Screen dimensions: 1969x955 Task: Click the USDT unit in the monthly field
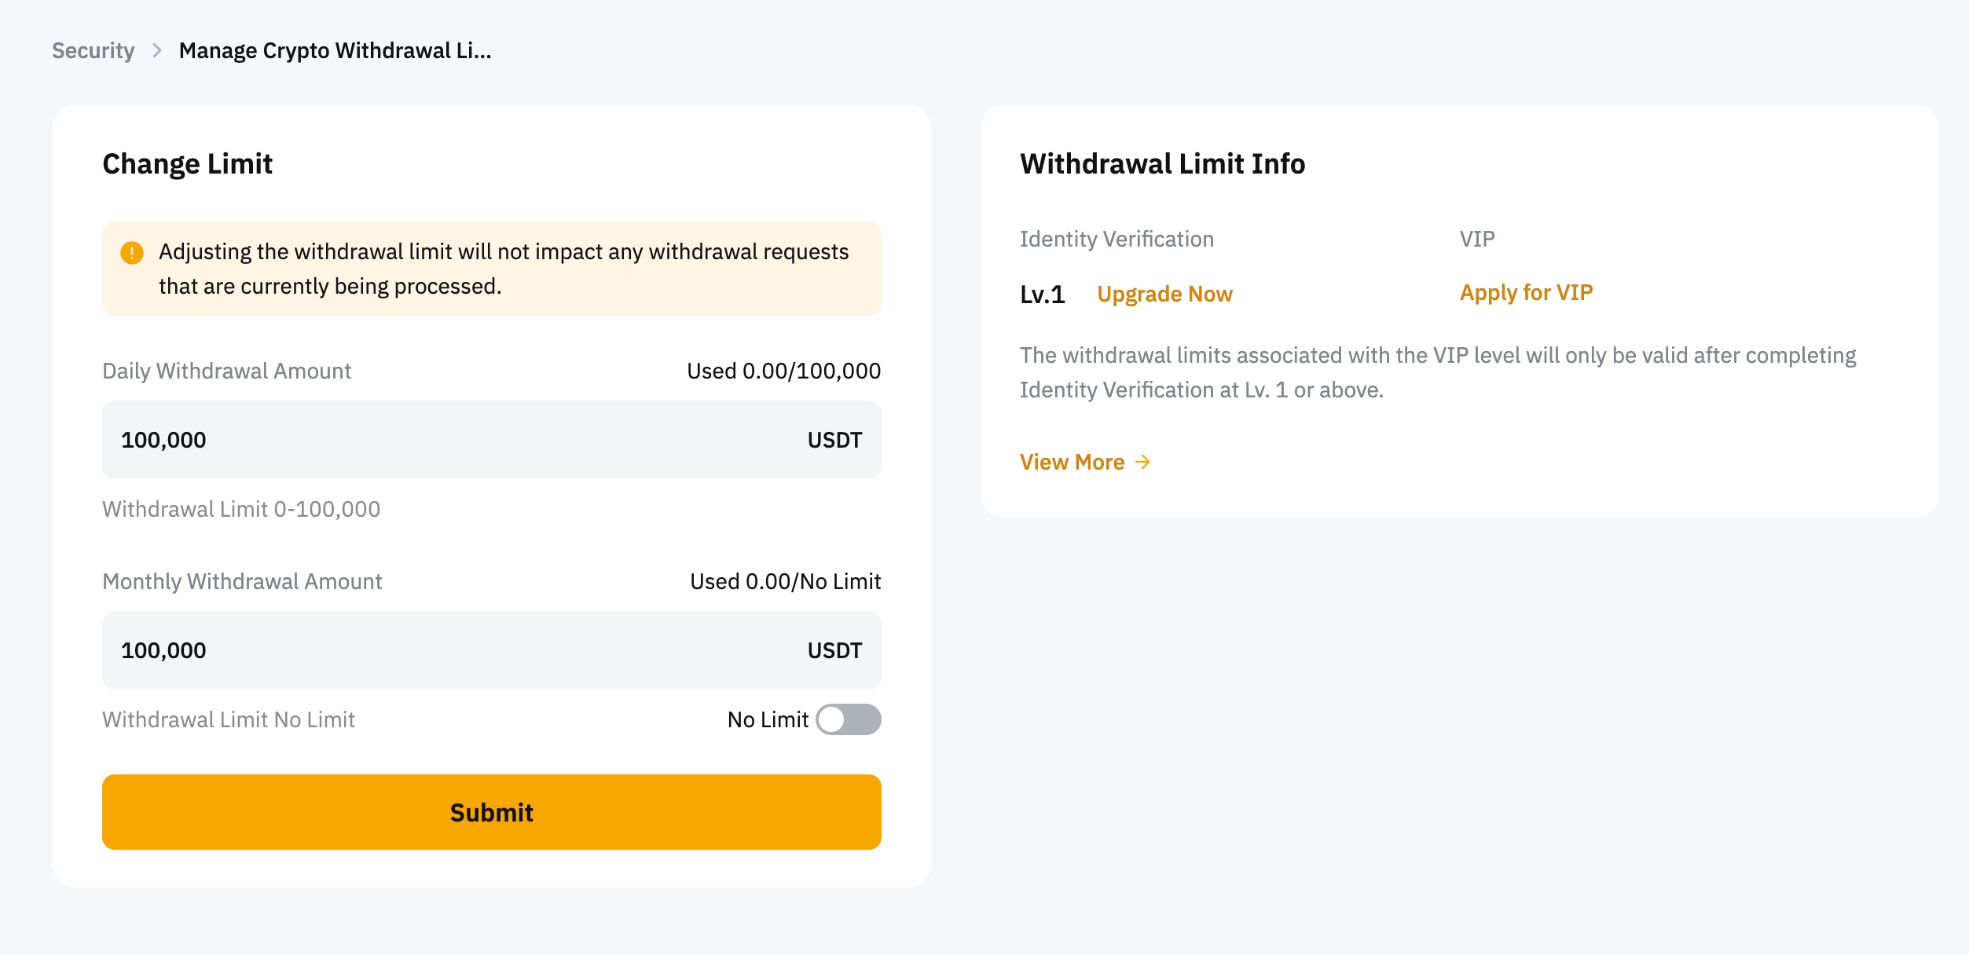pyautogui.click(x=834, y=650)
